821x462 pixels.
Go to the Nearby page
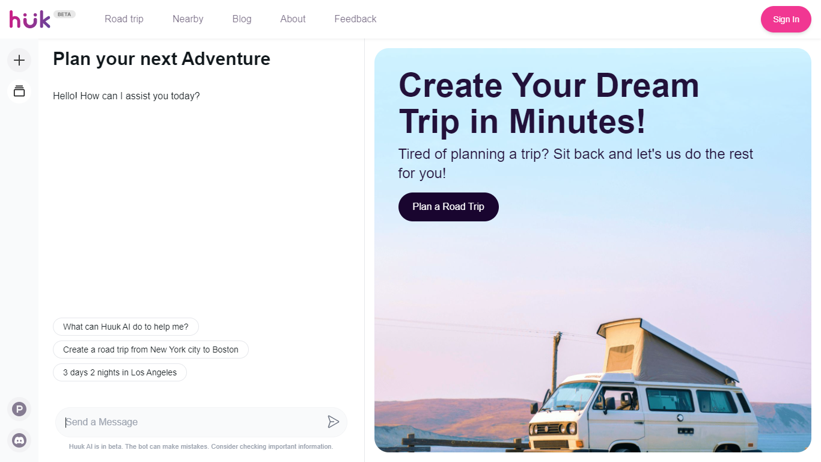point(188,19)
